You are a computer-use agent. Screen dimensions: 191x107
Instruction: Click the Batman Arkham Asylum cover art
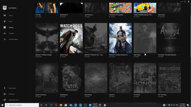click(120, 38)
